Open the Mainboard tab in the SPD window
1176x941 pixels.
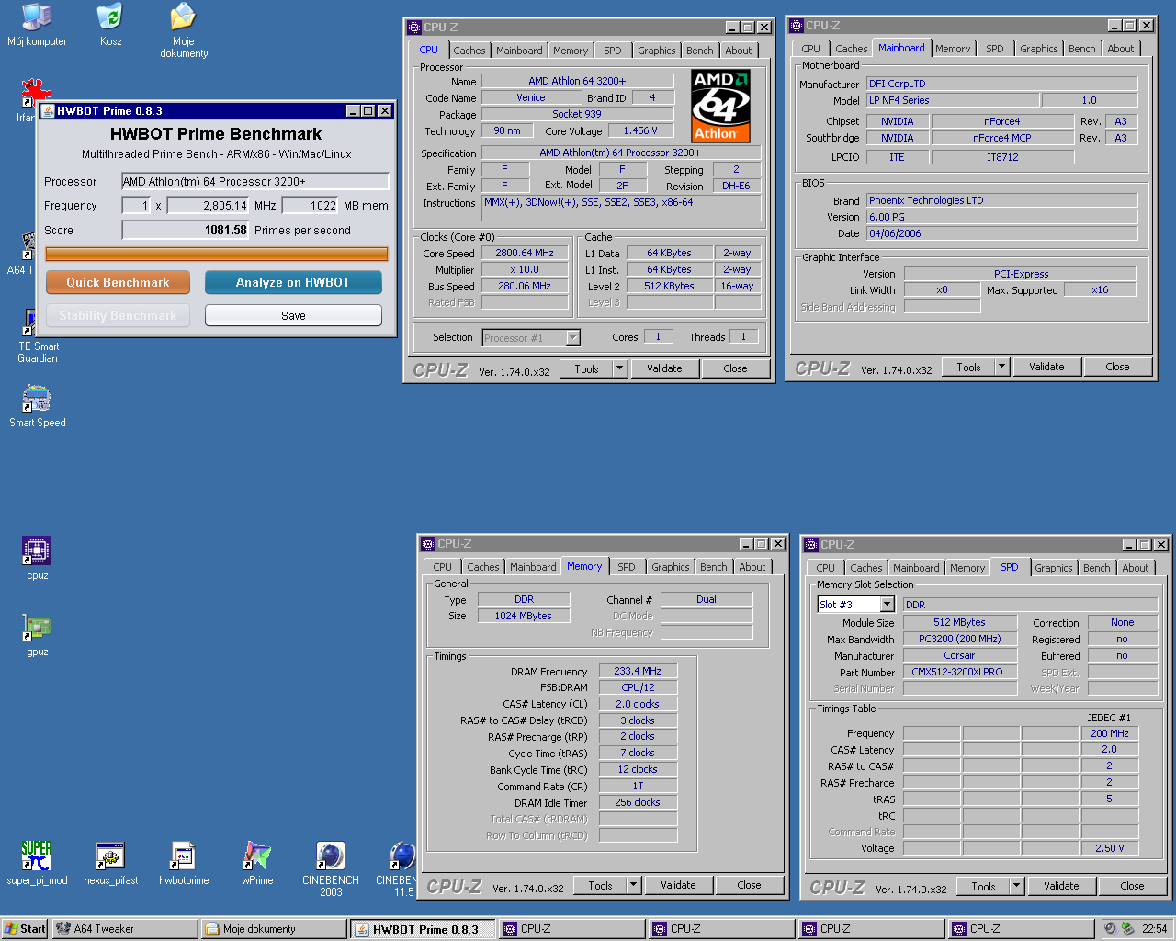tap(916, 568)
